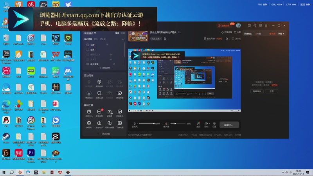Click the 连接中... connecting button
313x176 pixels.
(229, 125)
